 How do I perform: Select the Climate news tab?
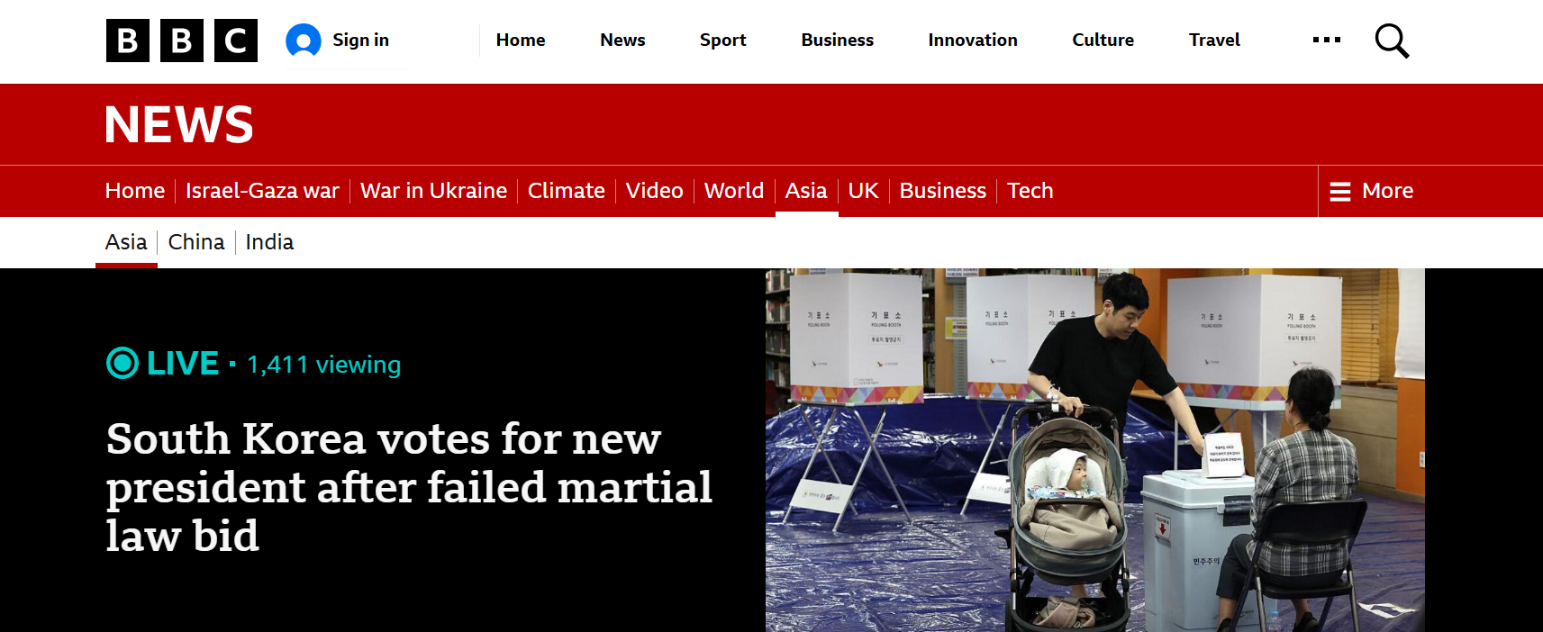(x=567, y=191)
